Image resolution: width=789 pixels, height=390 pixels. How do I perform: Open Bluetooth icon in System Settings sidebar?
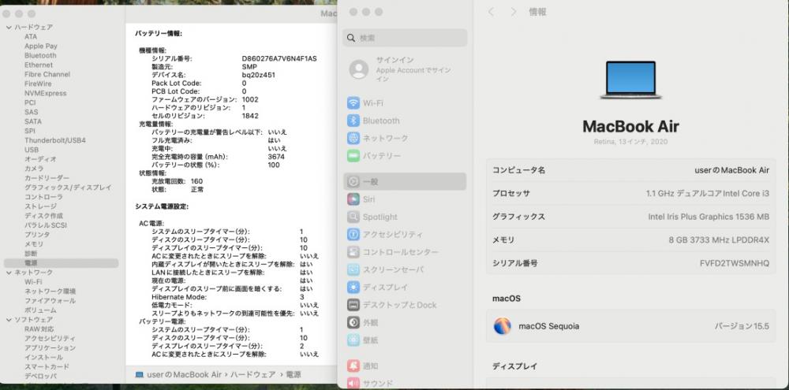pos(353,121)
